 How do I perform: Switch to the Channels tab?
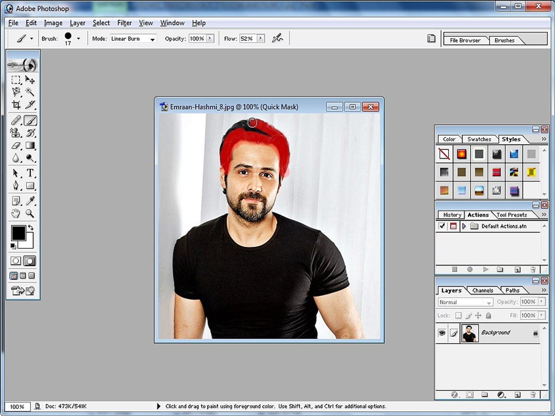click(483, 290)
